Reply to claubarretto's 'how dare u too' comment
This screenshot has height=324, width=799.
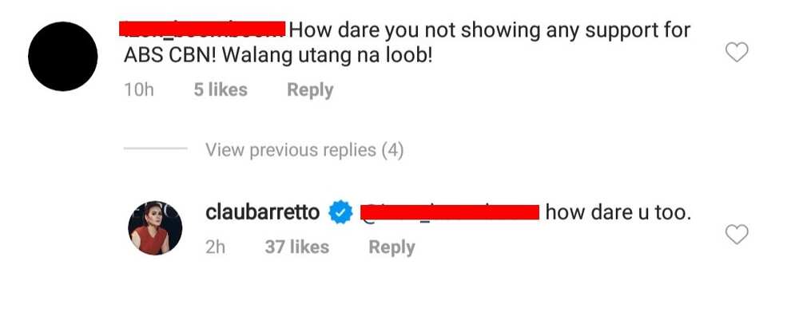pos(392,247)
